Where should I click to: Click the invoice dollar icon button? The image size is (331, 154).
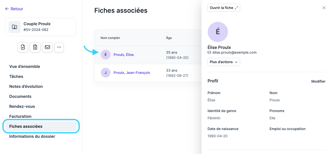coord(35,47)
